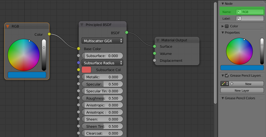Click the Anisotropic: 0.000 value field
The height and width of the screenshot is (137, 266).
pyautogui.click(x=102, y=105)
